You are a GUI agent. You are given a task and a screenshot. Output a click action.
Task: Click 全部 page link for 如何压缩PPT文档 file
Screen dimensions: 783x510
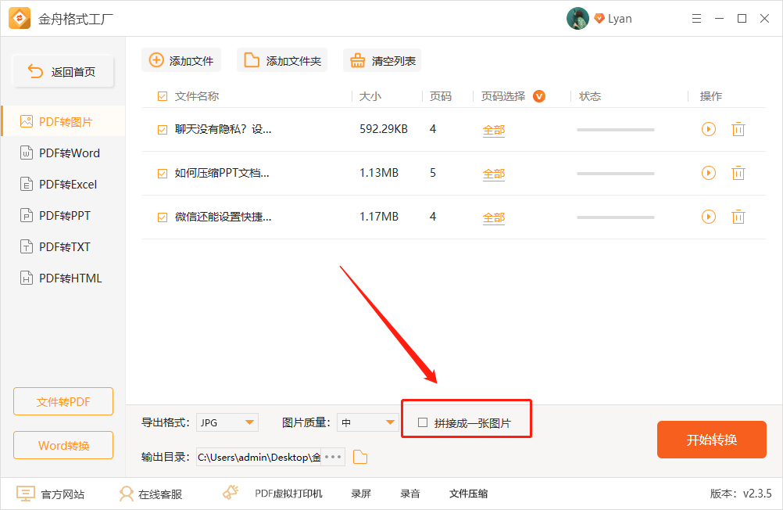493,174
